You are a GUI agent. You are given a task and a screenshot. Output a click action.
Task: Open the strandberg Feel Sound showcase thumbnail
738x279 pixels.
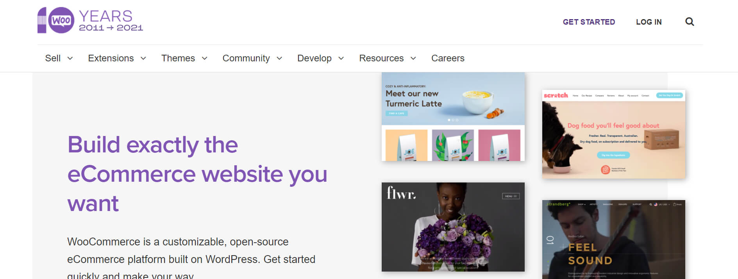pyautogui.click(x=614, y=240)
